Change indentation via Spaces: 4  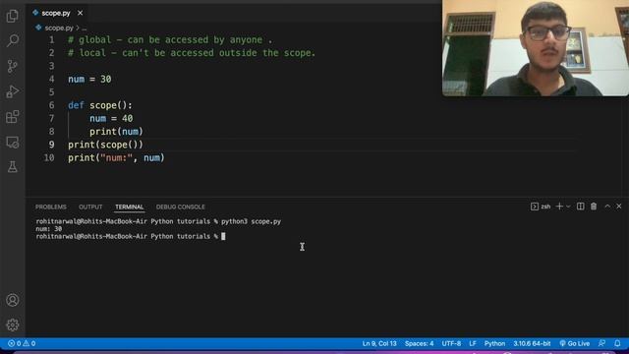click(x=420, y=343)
